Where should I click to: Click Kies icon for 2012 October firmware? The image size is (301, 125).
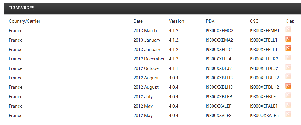point(288,67)
